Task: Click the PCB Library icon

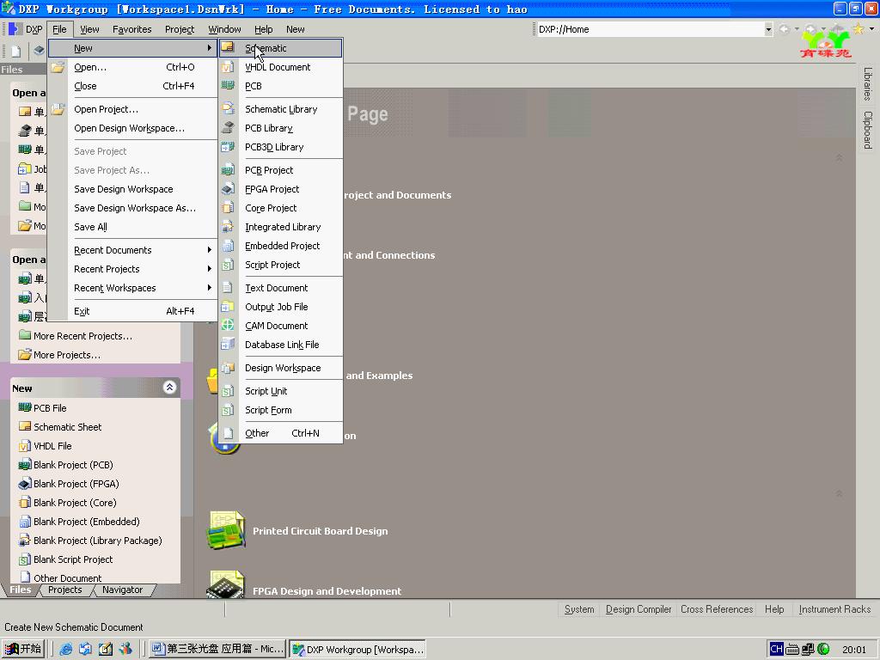Action: pos(228,128)
